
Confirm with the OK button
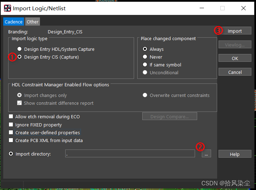point(235,58)
